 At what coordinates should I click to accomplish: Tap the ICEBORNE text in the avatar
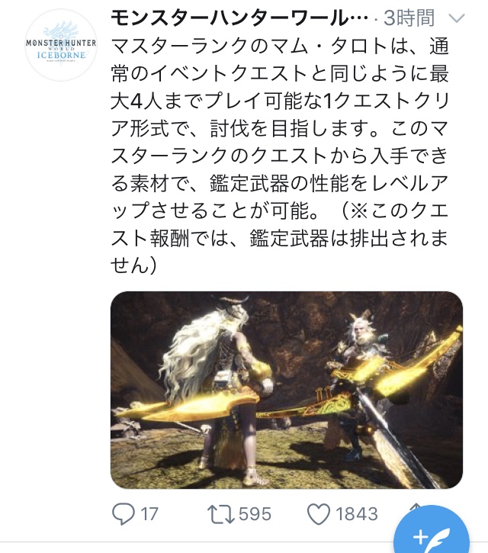coord(61,55)
